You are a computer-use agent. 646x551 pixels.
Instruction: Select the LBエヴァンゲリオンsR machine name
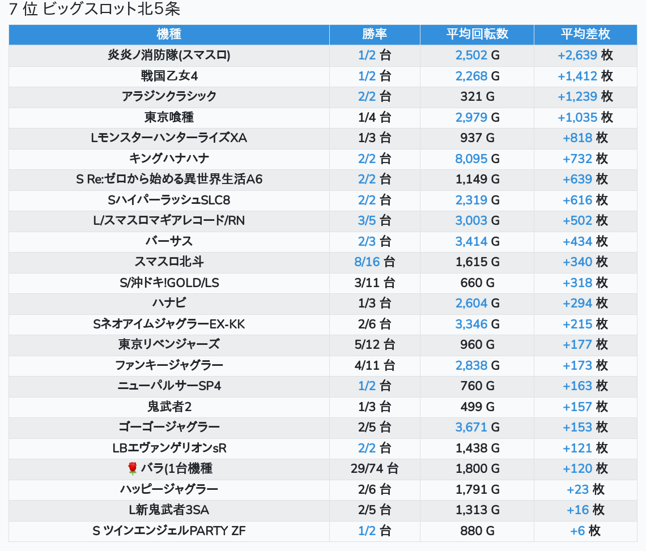point(169,448)
